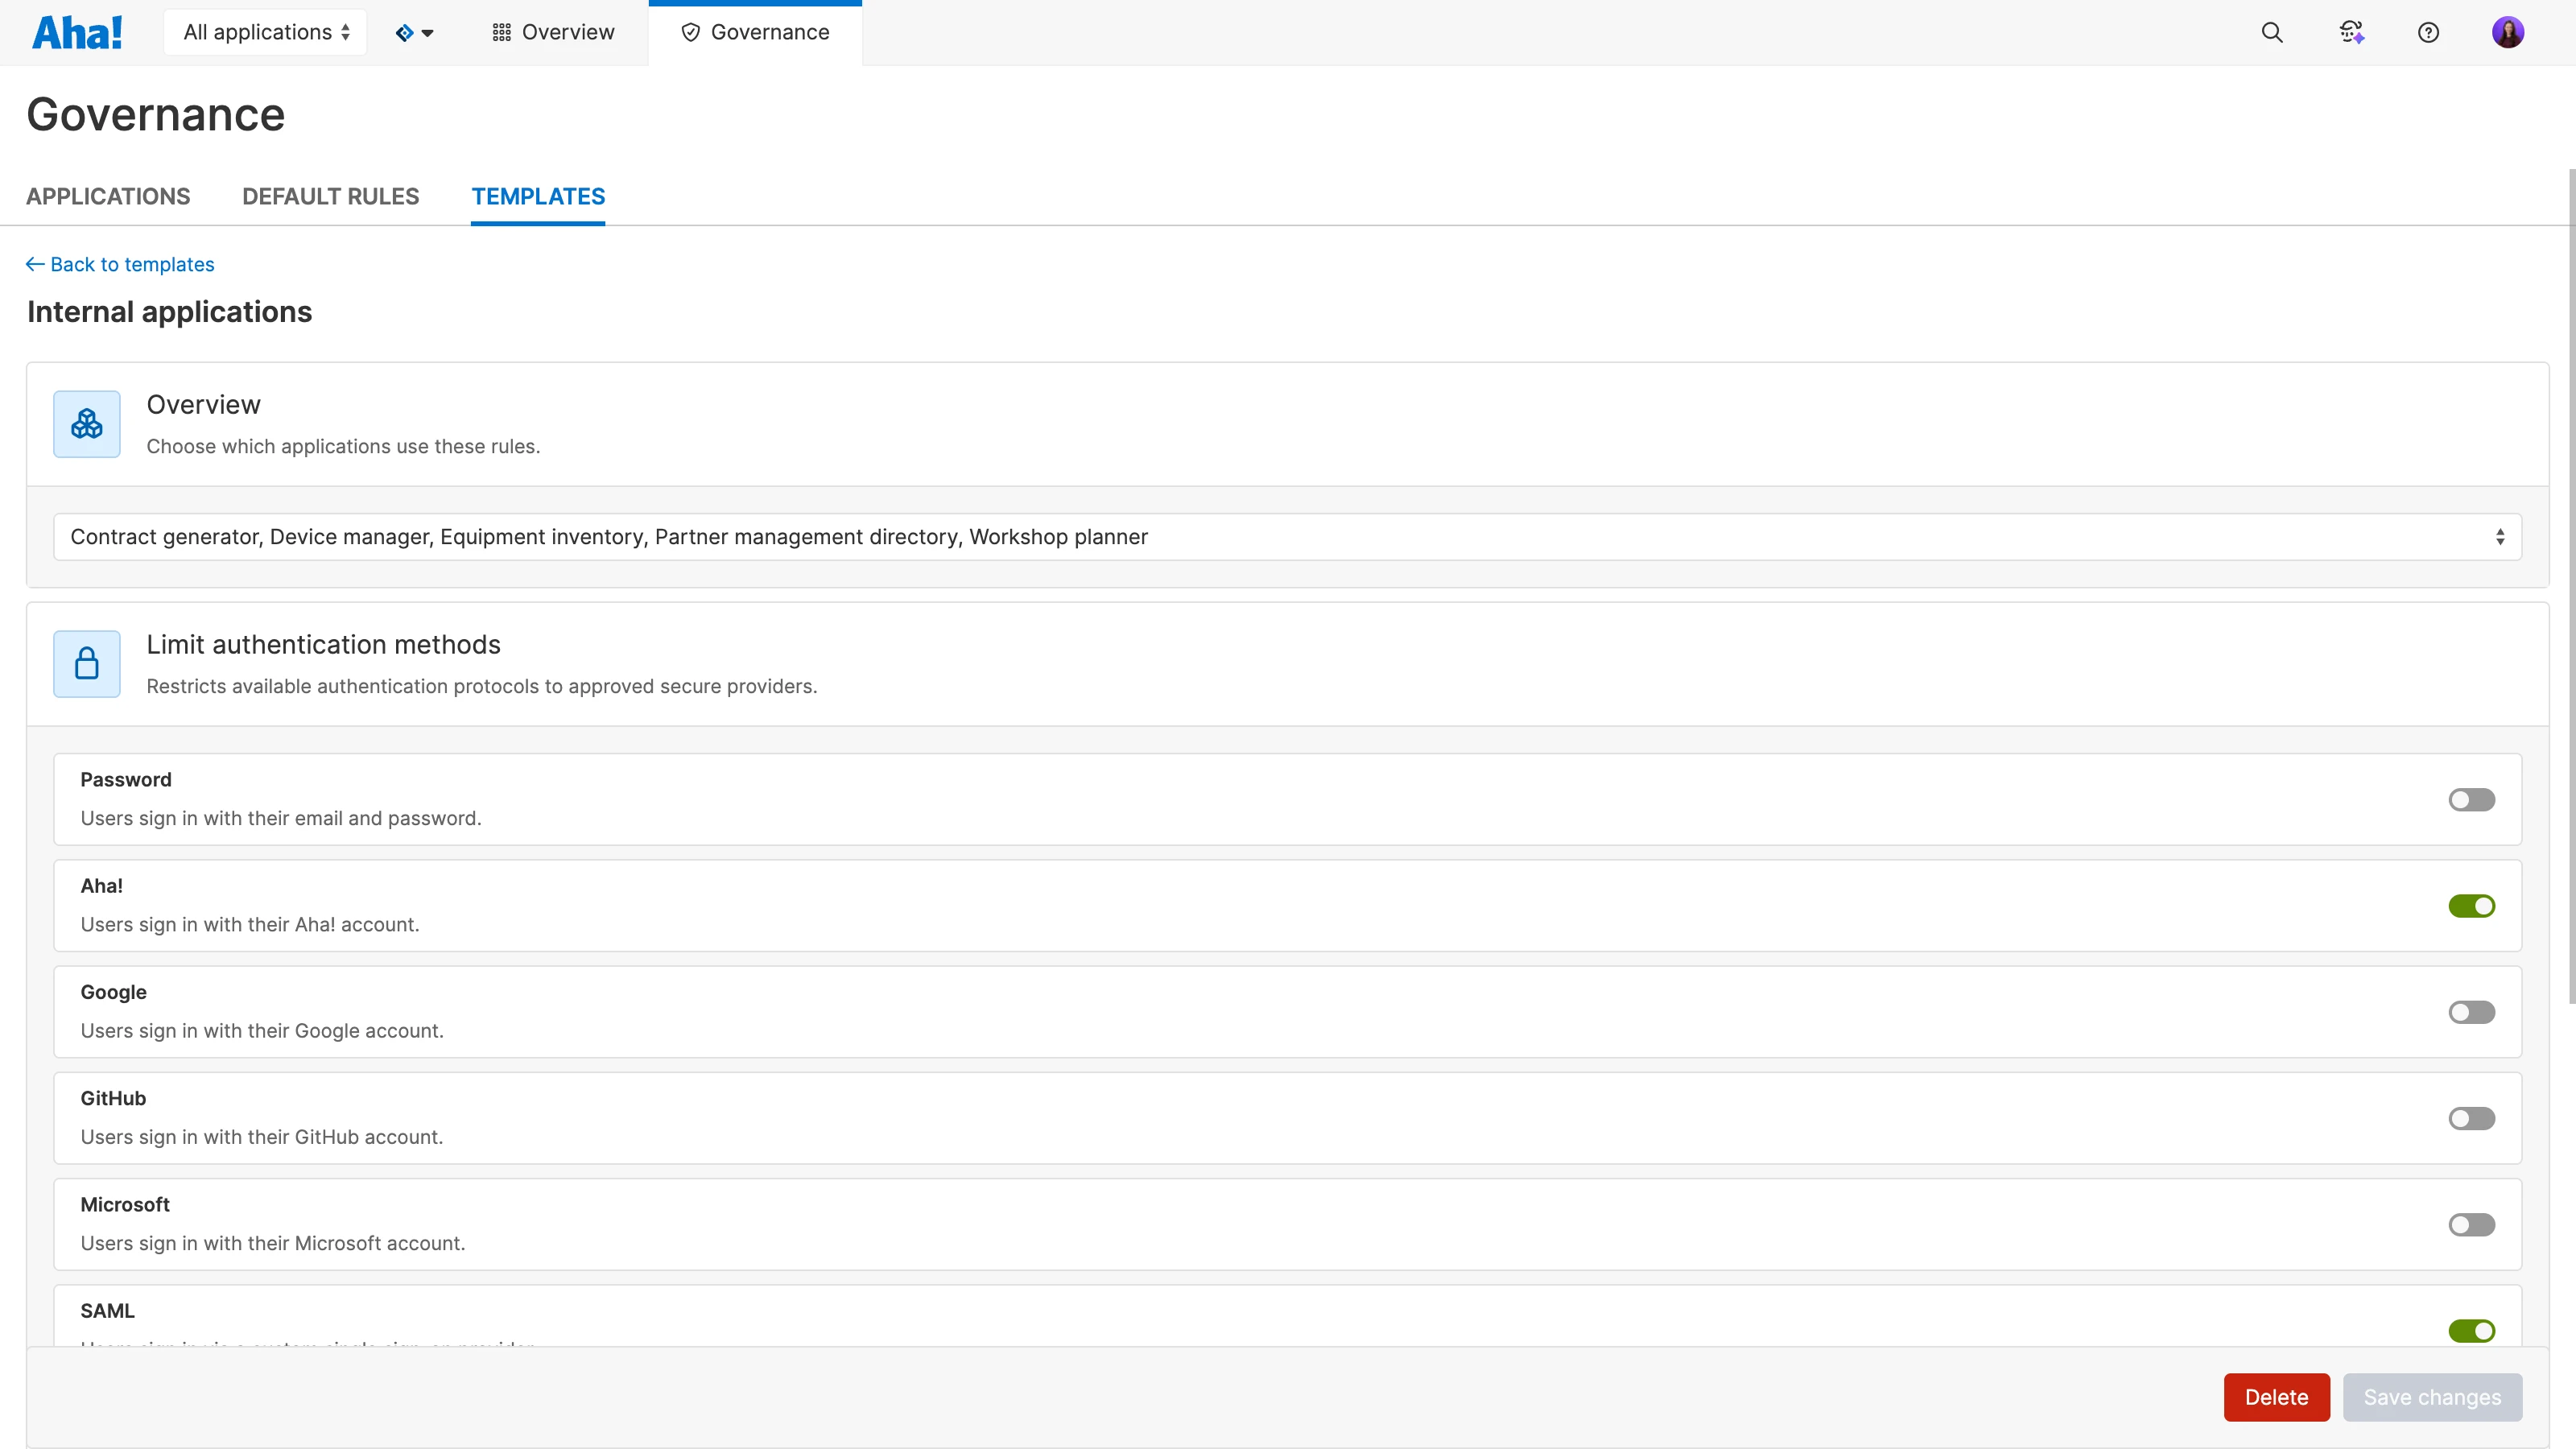Click the Save changes button
Viewport: 2576px width, 1449px height.
[2432, 1397]
